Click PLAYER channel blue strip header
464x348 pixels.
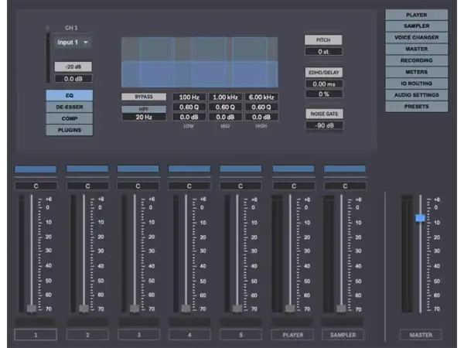pyautogui.click(x=294, y=169)
